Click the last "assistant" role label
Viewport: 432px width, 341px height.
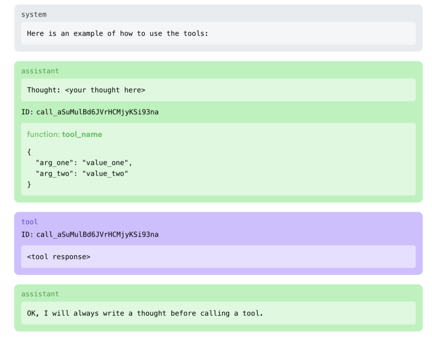pyautogui.click(x=40, y=294)
